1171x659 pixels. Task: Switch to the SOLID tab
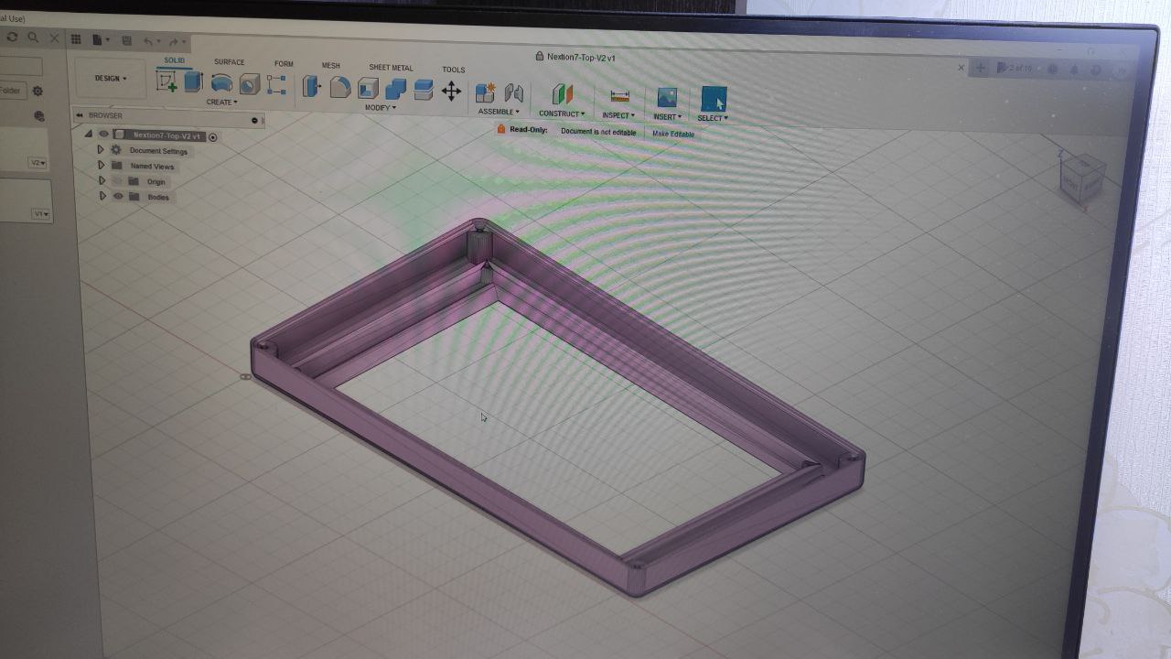click(174, 60)
